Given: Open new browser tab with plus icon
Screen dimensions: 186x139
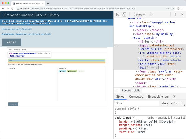Looking at the screenshot, I should coord(48,3).
